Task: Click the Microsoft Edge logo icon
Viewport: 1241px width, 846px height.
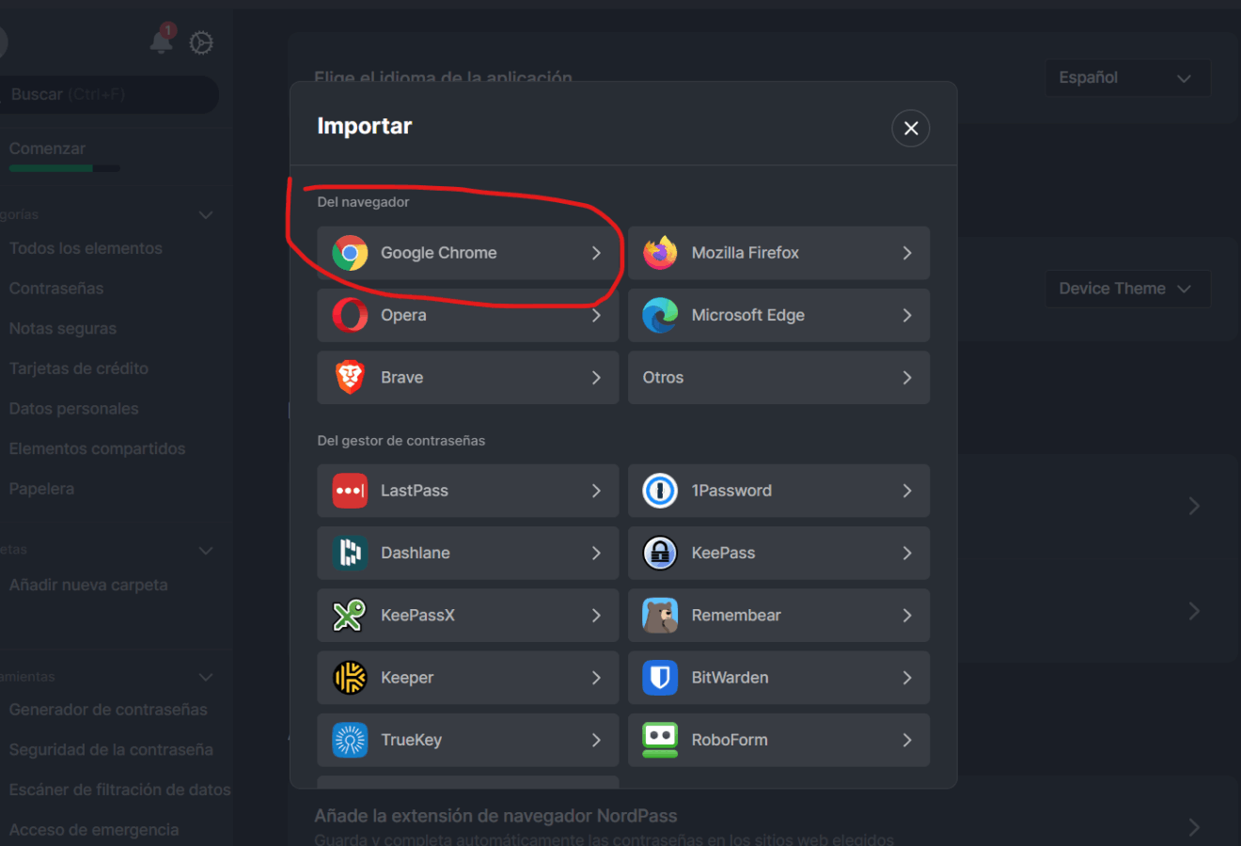Action: pos(660,315)
